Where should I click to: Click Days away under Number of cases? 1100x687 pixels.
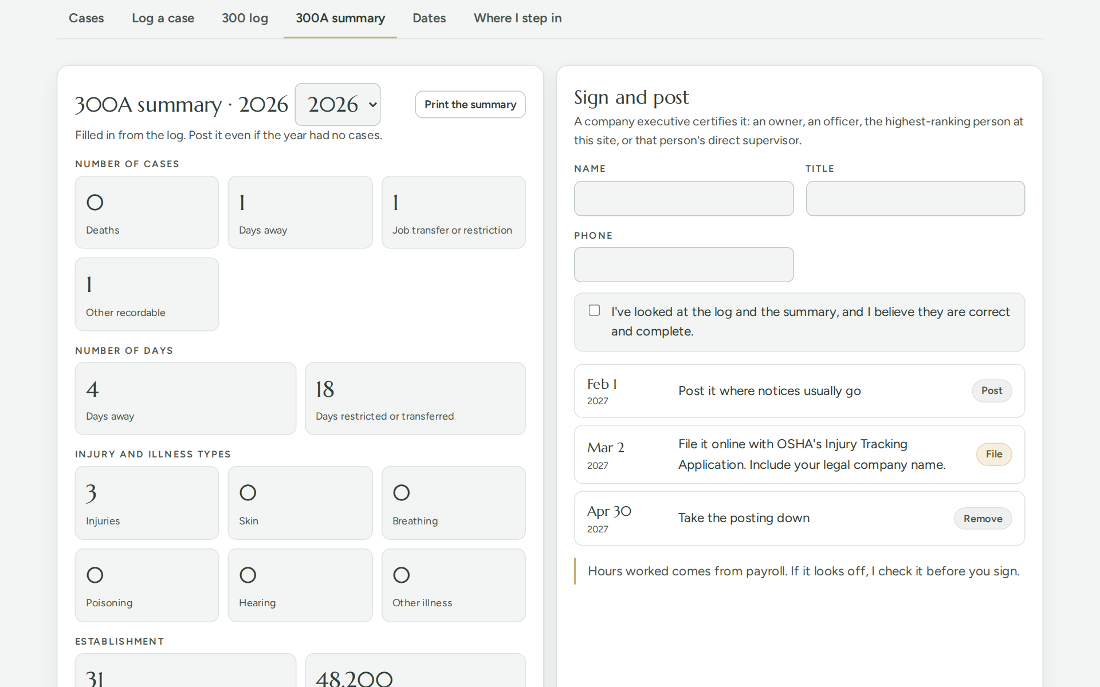(x=300, y=212)
